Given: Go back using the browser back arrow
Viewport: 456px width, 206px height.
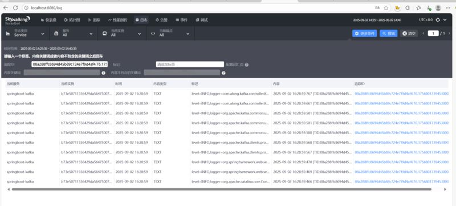Looking at the screenshot, I should point(6,8).
